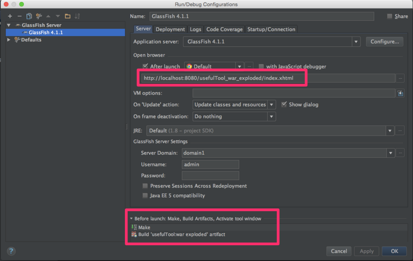Viewport: 413px width, 261px height.
Task: Move configuration up with arrow icon
Action: [x=48, y=16]
